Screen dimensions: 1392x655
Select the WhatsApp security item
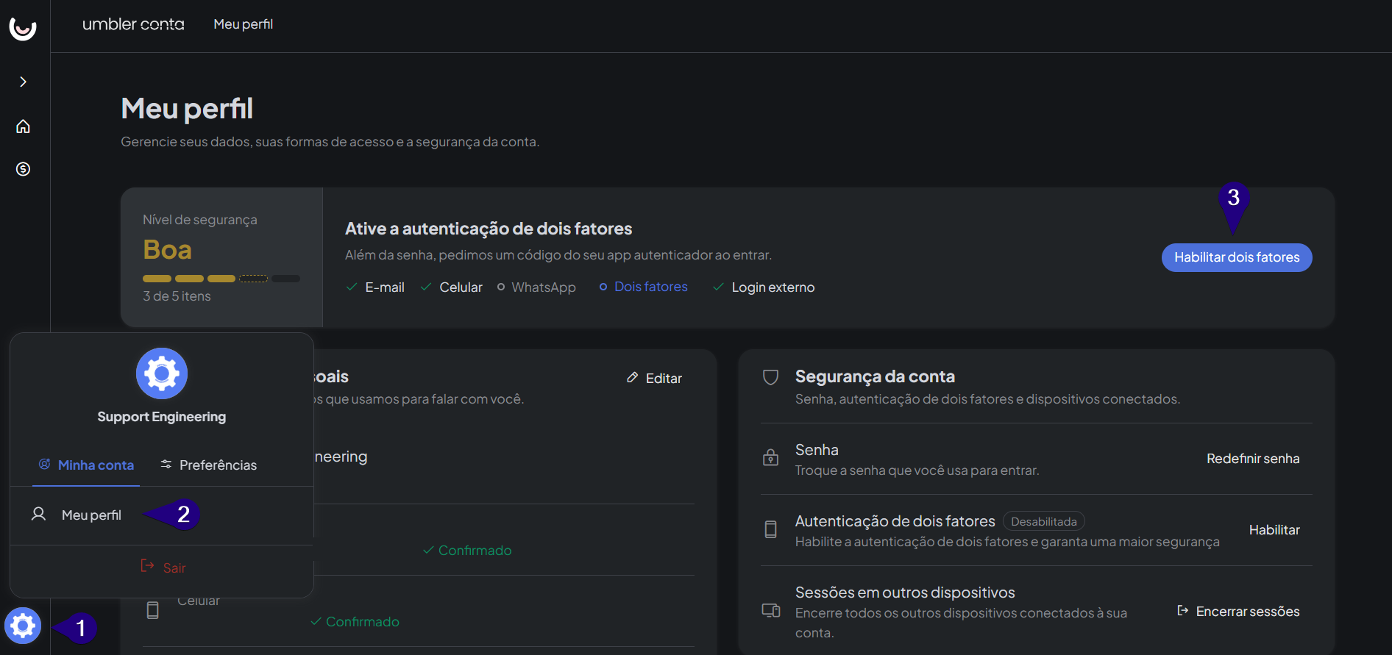(x=536, y=287)
